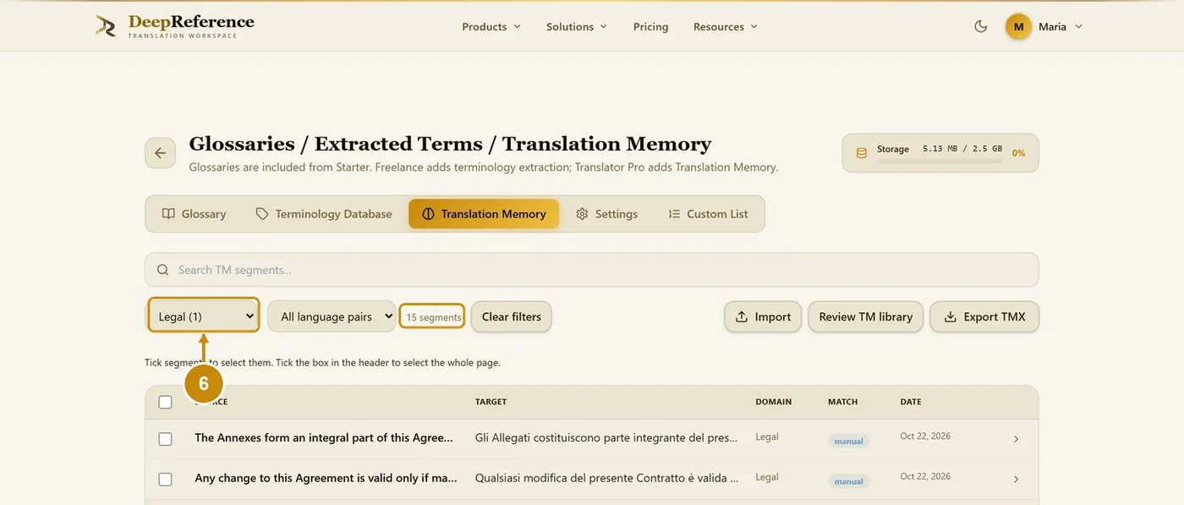This screenshot has height=505, width=1184.
Task: Expand the 'Annexes form an integral part' row chevron
Action: (x=1016, y=439)
